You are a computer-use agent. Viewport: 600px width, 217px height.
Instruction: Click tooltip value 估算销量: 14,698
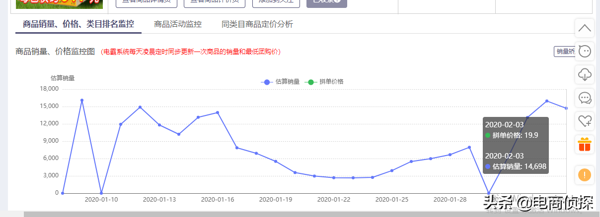[x=516, y=166]
